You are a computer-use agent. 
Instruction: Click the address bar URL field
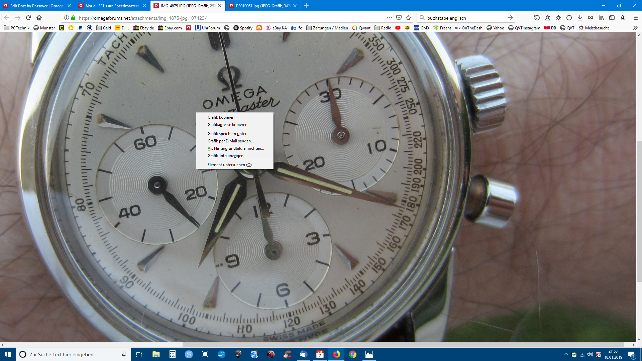tap(231, 18)
